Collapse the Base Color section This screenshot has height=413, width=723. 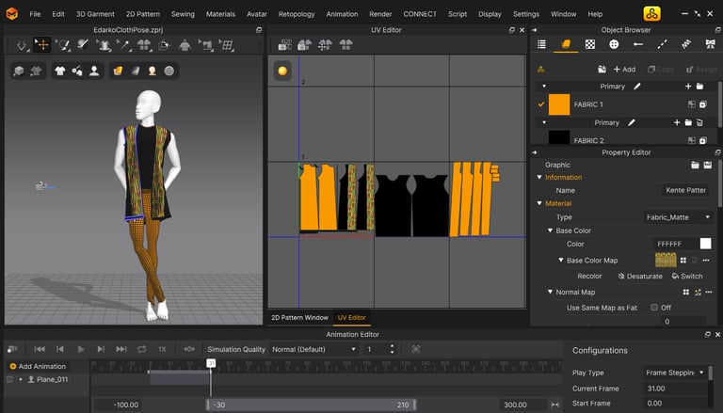(551, 230)
